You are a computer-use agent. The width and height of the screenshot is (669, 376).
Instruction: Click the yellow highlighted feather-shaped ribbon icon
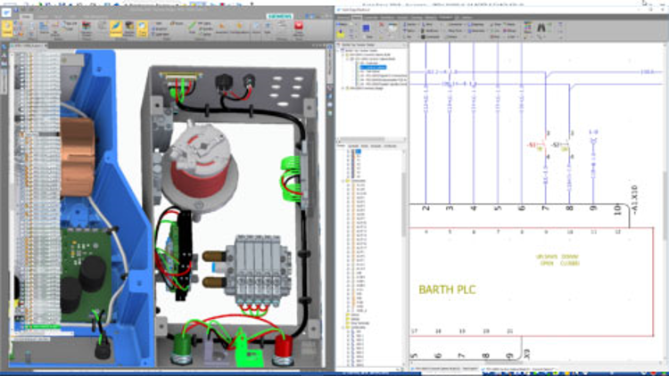116,29
